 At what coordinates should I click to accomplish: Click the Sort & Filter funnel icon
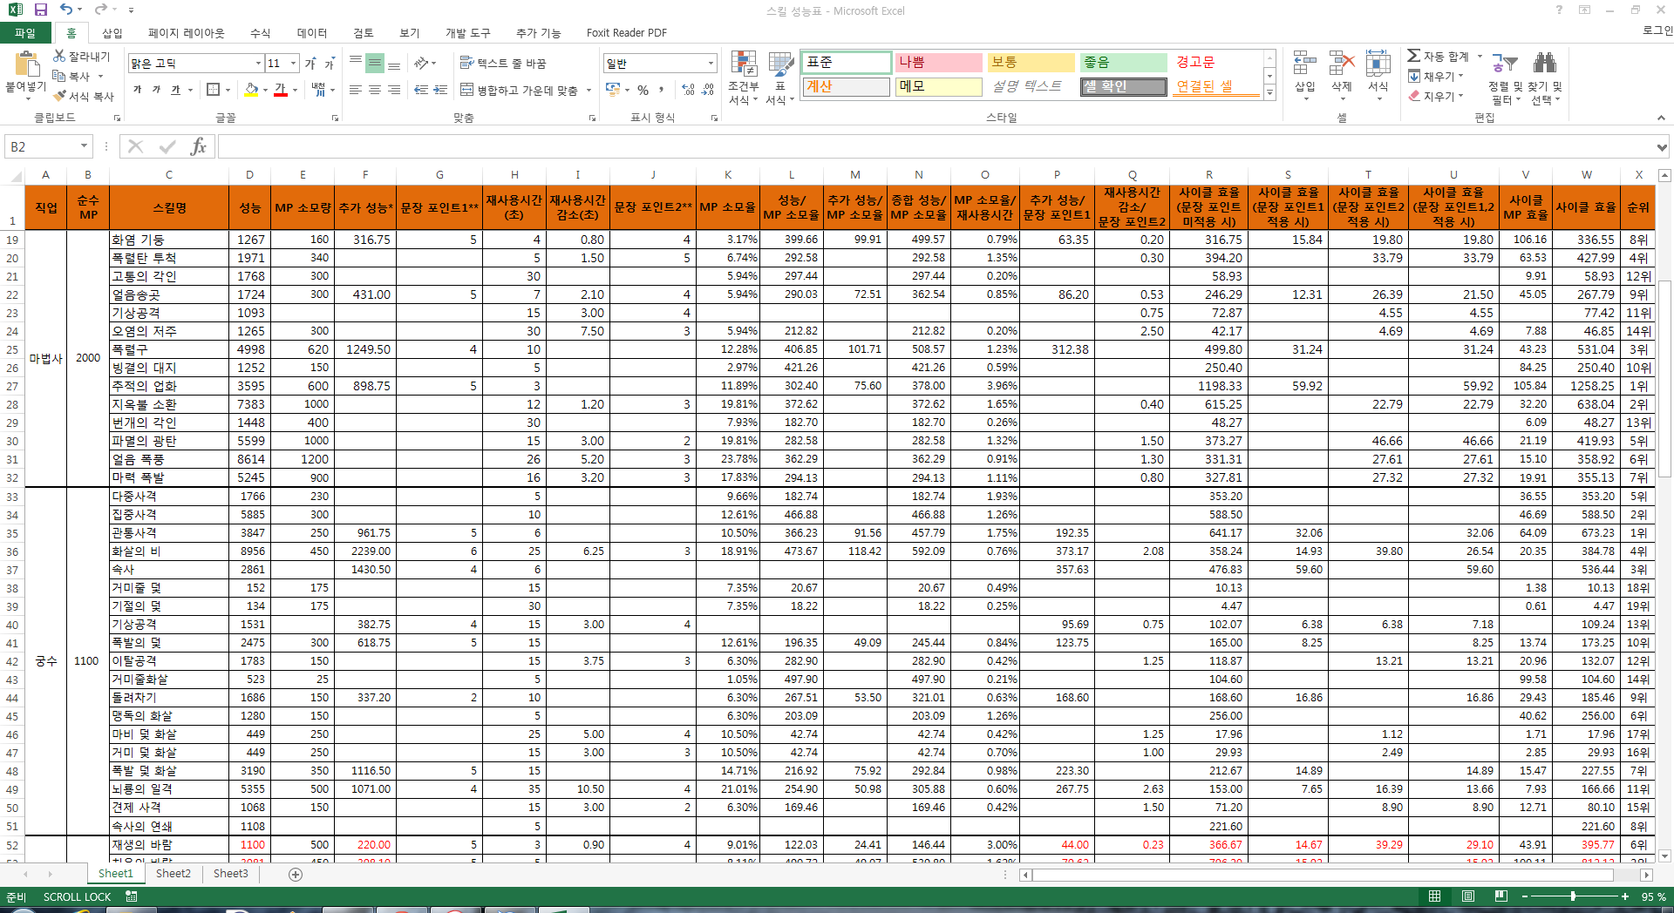pos(1504,64)
